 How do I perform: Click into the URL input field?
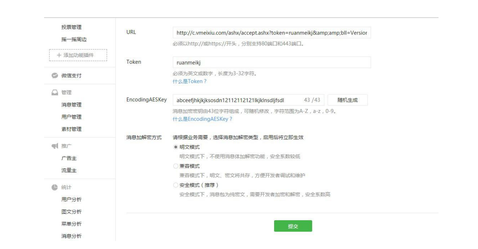coord(271,33)
